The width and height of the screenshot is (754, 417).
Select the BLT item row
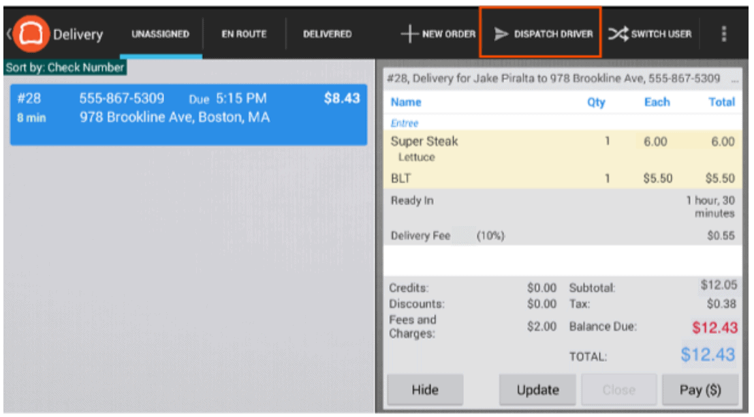562,179
